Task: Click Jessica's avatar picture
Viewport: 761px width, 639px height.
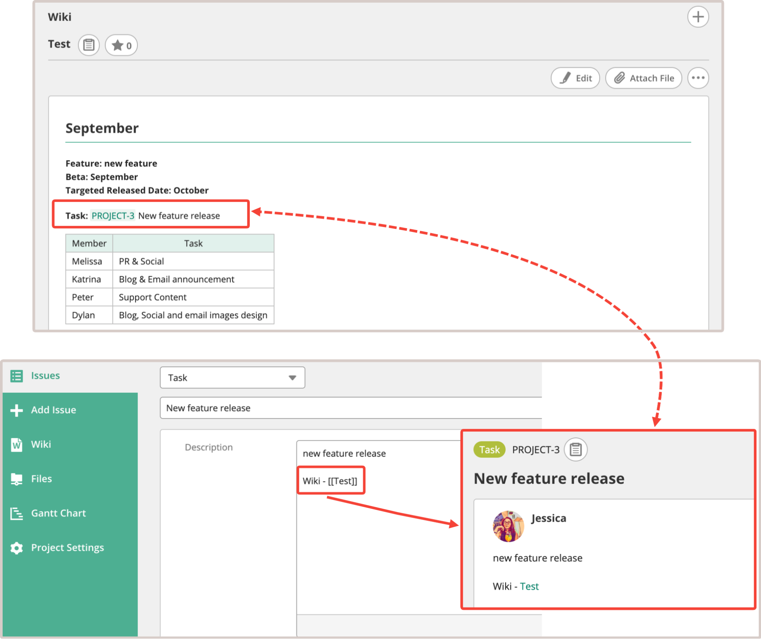Action: click(508, 526)
